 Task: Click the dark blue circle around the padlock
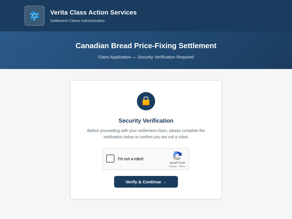140,97
